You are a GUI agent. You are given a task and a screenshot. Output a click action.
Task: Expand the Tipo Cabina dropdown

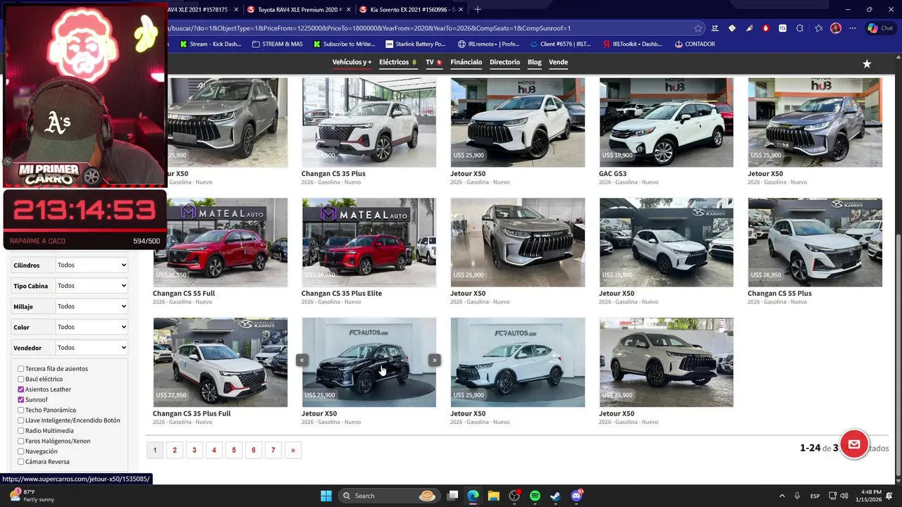click(92, 286)
